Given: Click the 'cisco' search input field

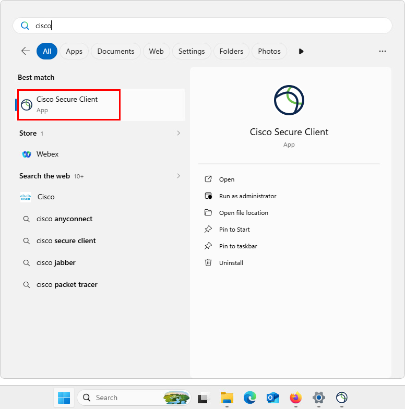Looking at the screenshot, I should (202, 26).
